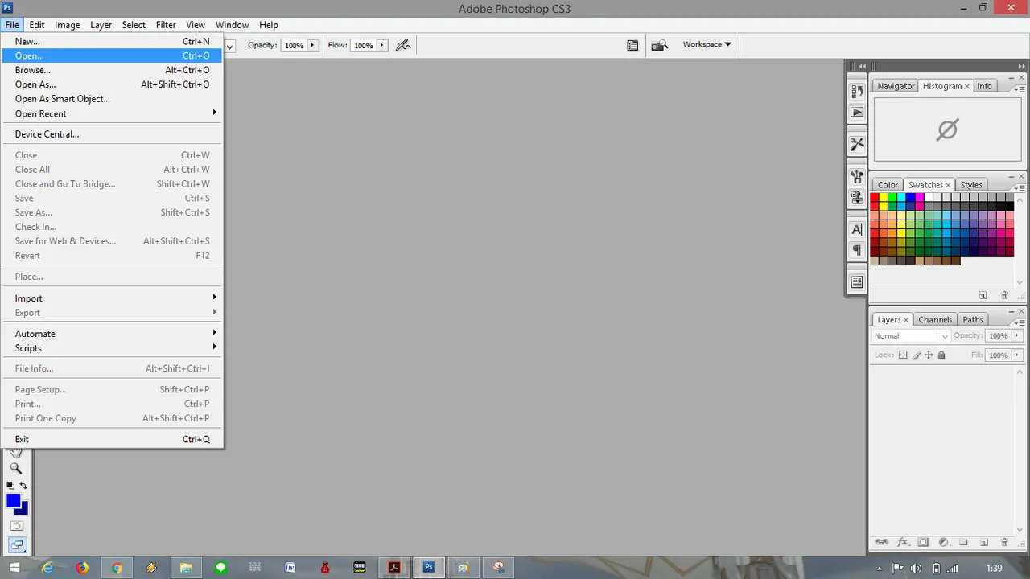
Task: Switch to the Paths tab
Action: click(x=973, y=320)
